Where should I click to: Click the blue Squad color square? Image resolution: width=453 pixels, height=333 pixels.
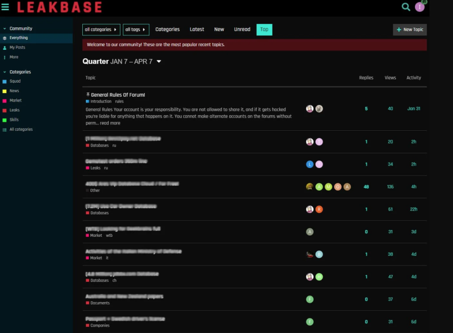point(4,82)
